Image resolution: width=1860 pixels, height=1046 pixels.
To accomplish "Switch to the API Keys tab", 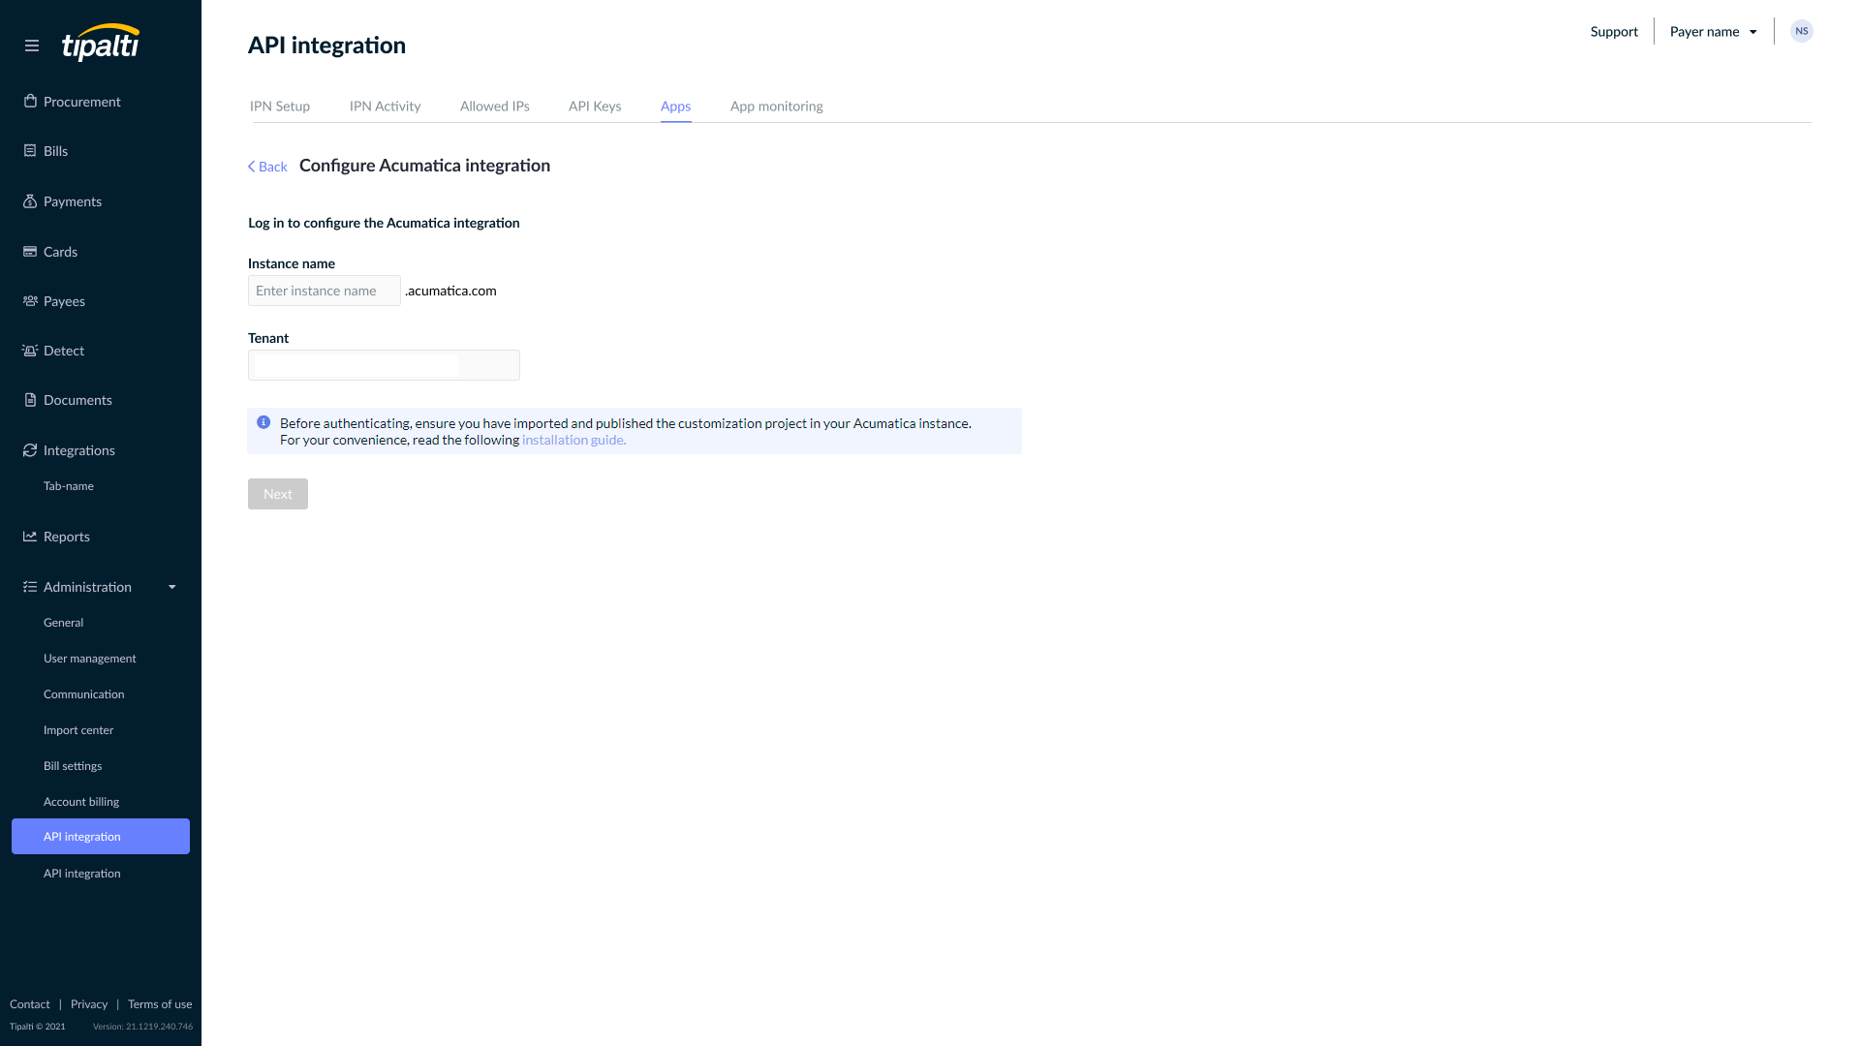I will [595, 107].
